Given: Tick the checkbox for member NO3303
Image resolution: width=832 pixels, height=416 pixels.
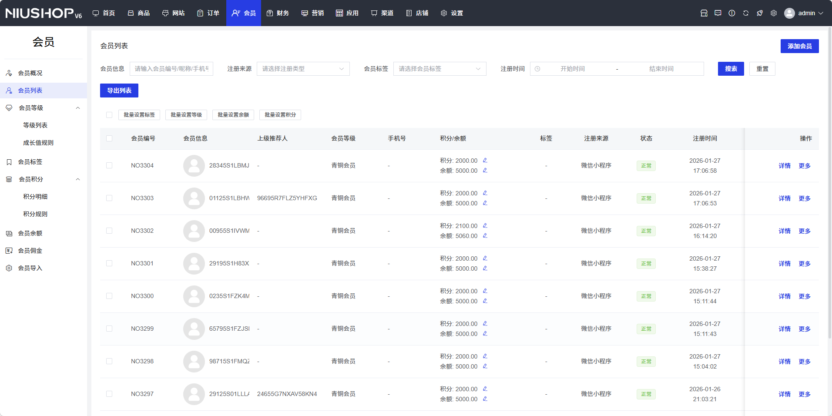Looking at the screenshot, I should (x=109, y=198).
